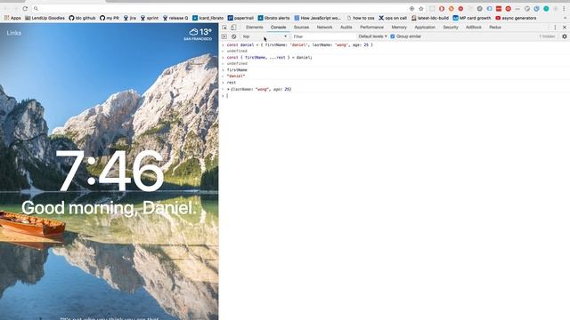This screenshot has width=570, height=320.
Task: Toggle the device toolbar icon in DevTools
Action: 233,28
